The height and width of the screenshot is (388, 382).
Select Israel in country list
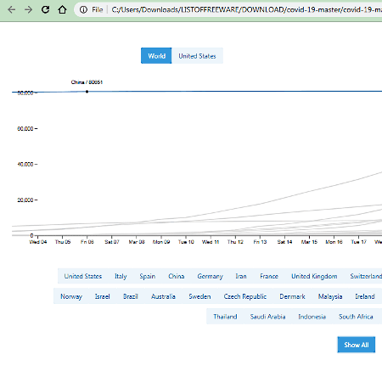(x=103, y=296)
